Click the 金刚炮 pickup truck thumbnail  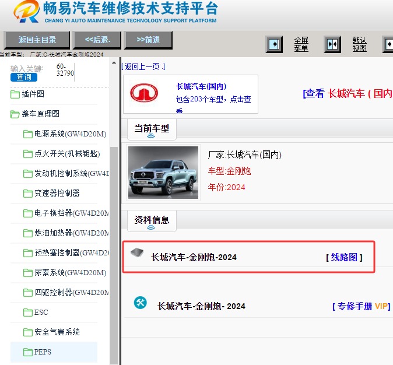pos(163,173)
